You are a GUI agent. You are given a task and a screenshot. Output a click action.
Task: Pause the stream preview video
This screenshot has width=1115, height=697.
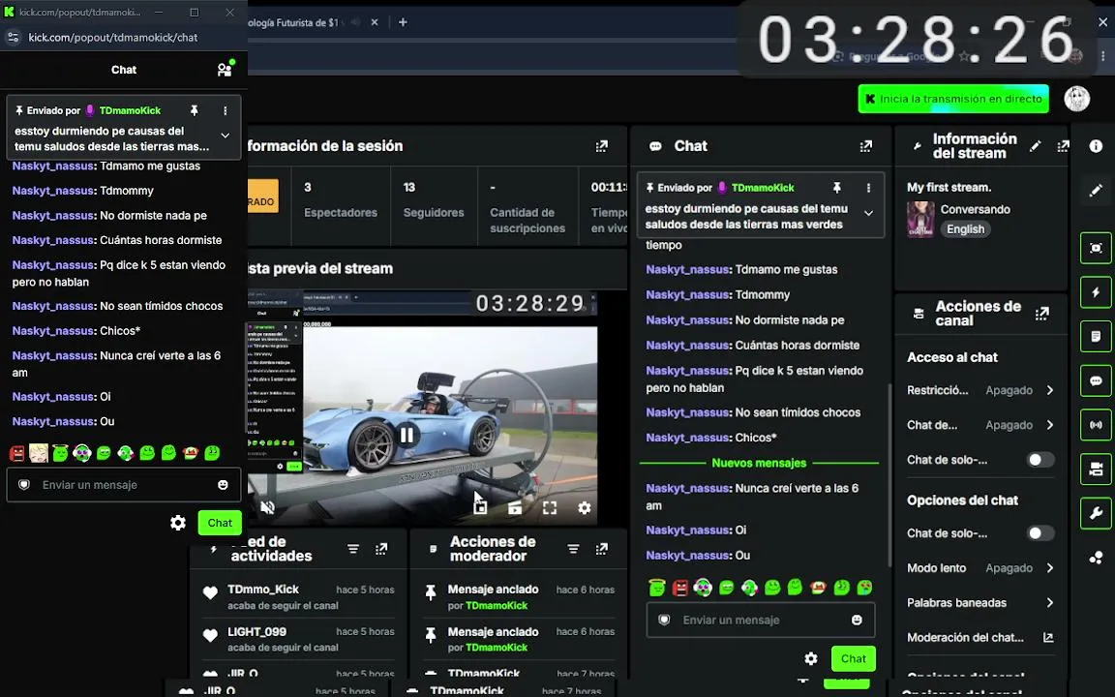[x=407, y=435]
